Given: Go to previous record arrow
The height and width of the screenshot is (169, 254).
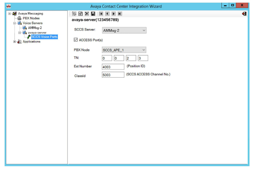Looking at the screenshot, I should coord(107,14).
